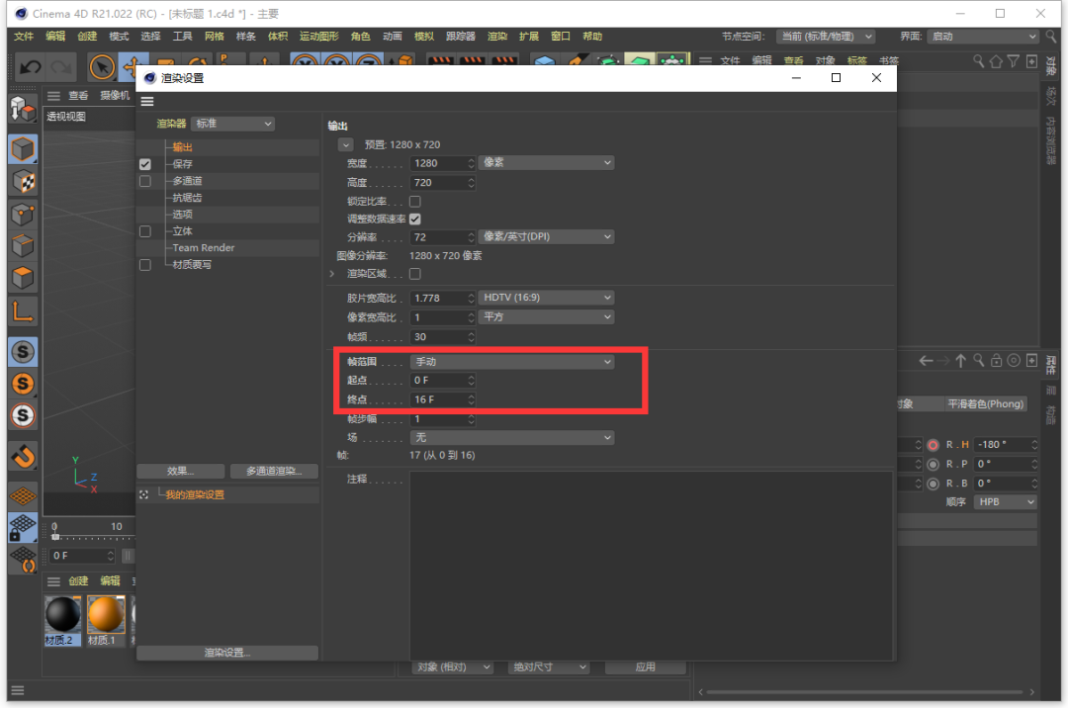Select 抗锯齿 (Anti-Aliasing) in settings list
This screenshot has height=708, width=1068.
click(x=187, y=198)
